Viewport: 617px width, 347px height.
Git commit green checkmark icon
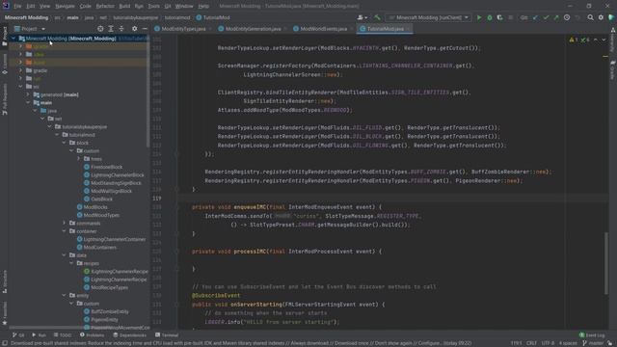click(546, 17)
